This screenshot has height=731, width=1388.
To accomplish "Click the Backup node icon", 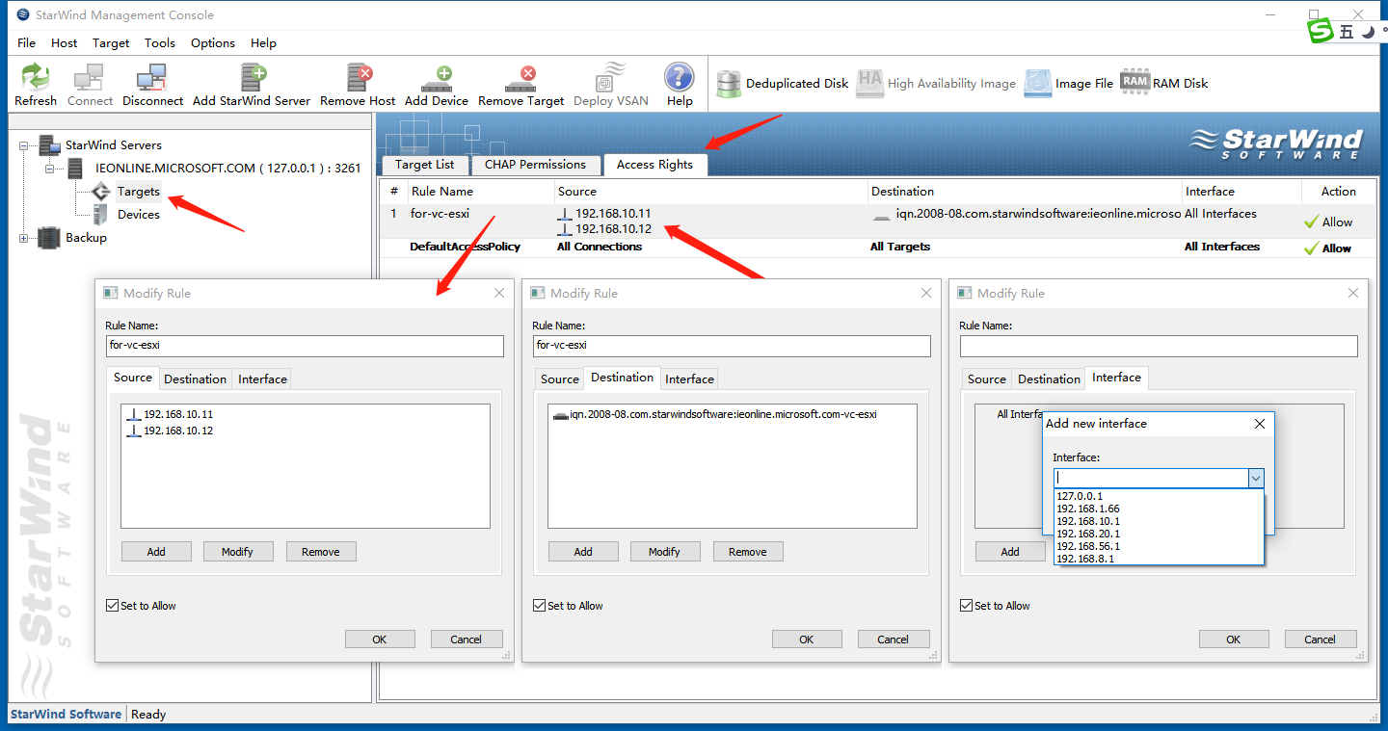I will (x=49, y=238).
